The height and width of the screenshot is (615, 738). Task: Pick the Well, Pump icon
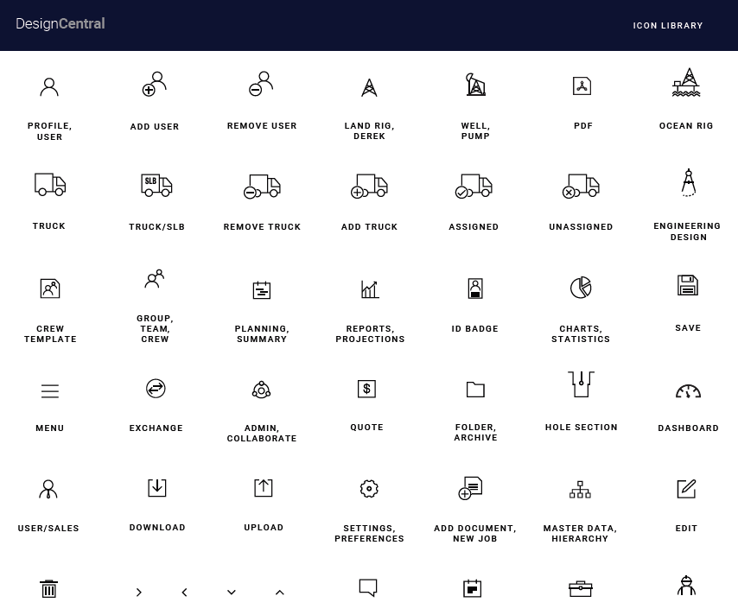(475, 85)
